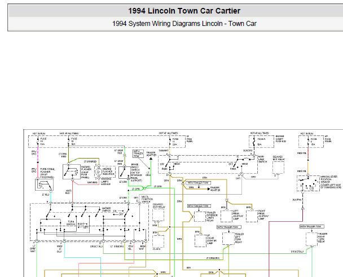Click the "LT BLU" wire label under turn flasher
The image size is (343, 277).
tap(46, 195)
